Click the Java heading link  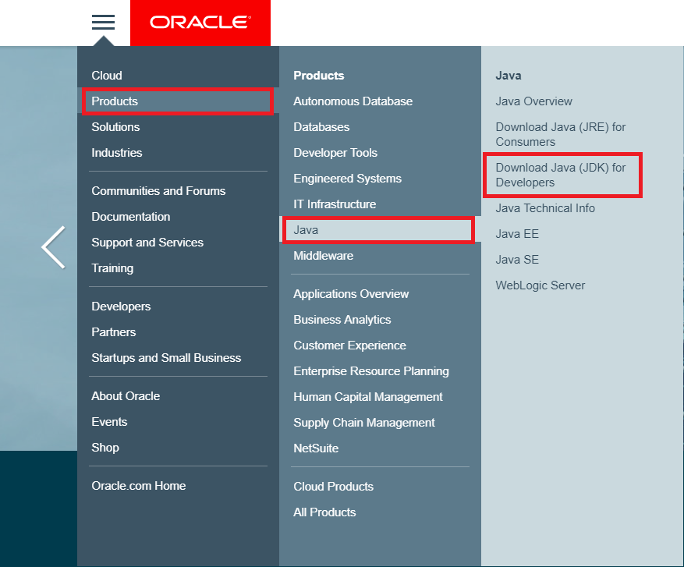pyautogui.click(x=509, y=76)
